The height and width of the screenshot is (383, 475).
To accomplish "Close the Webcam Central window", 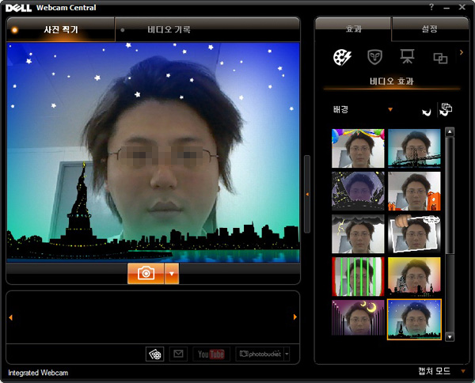I will [462, 7].
